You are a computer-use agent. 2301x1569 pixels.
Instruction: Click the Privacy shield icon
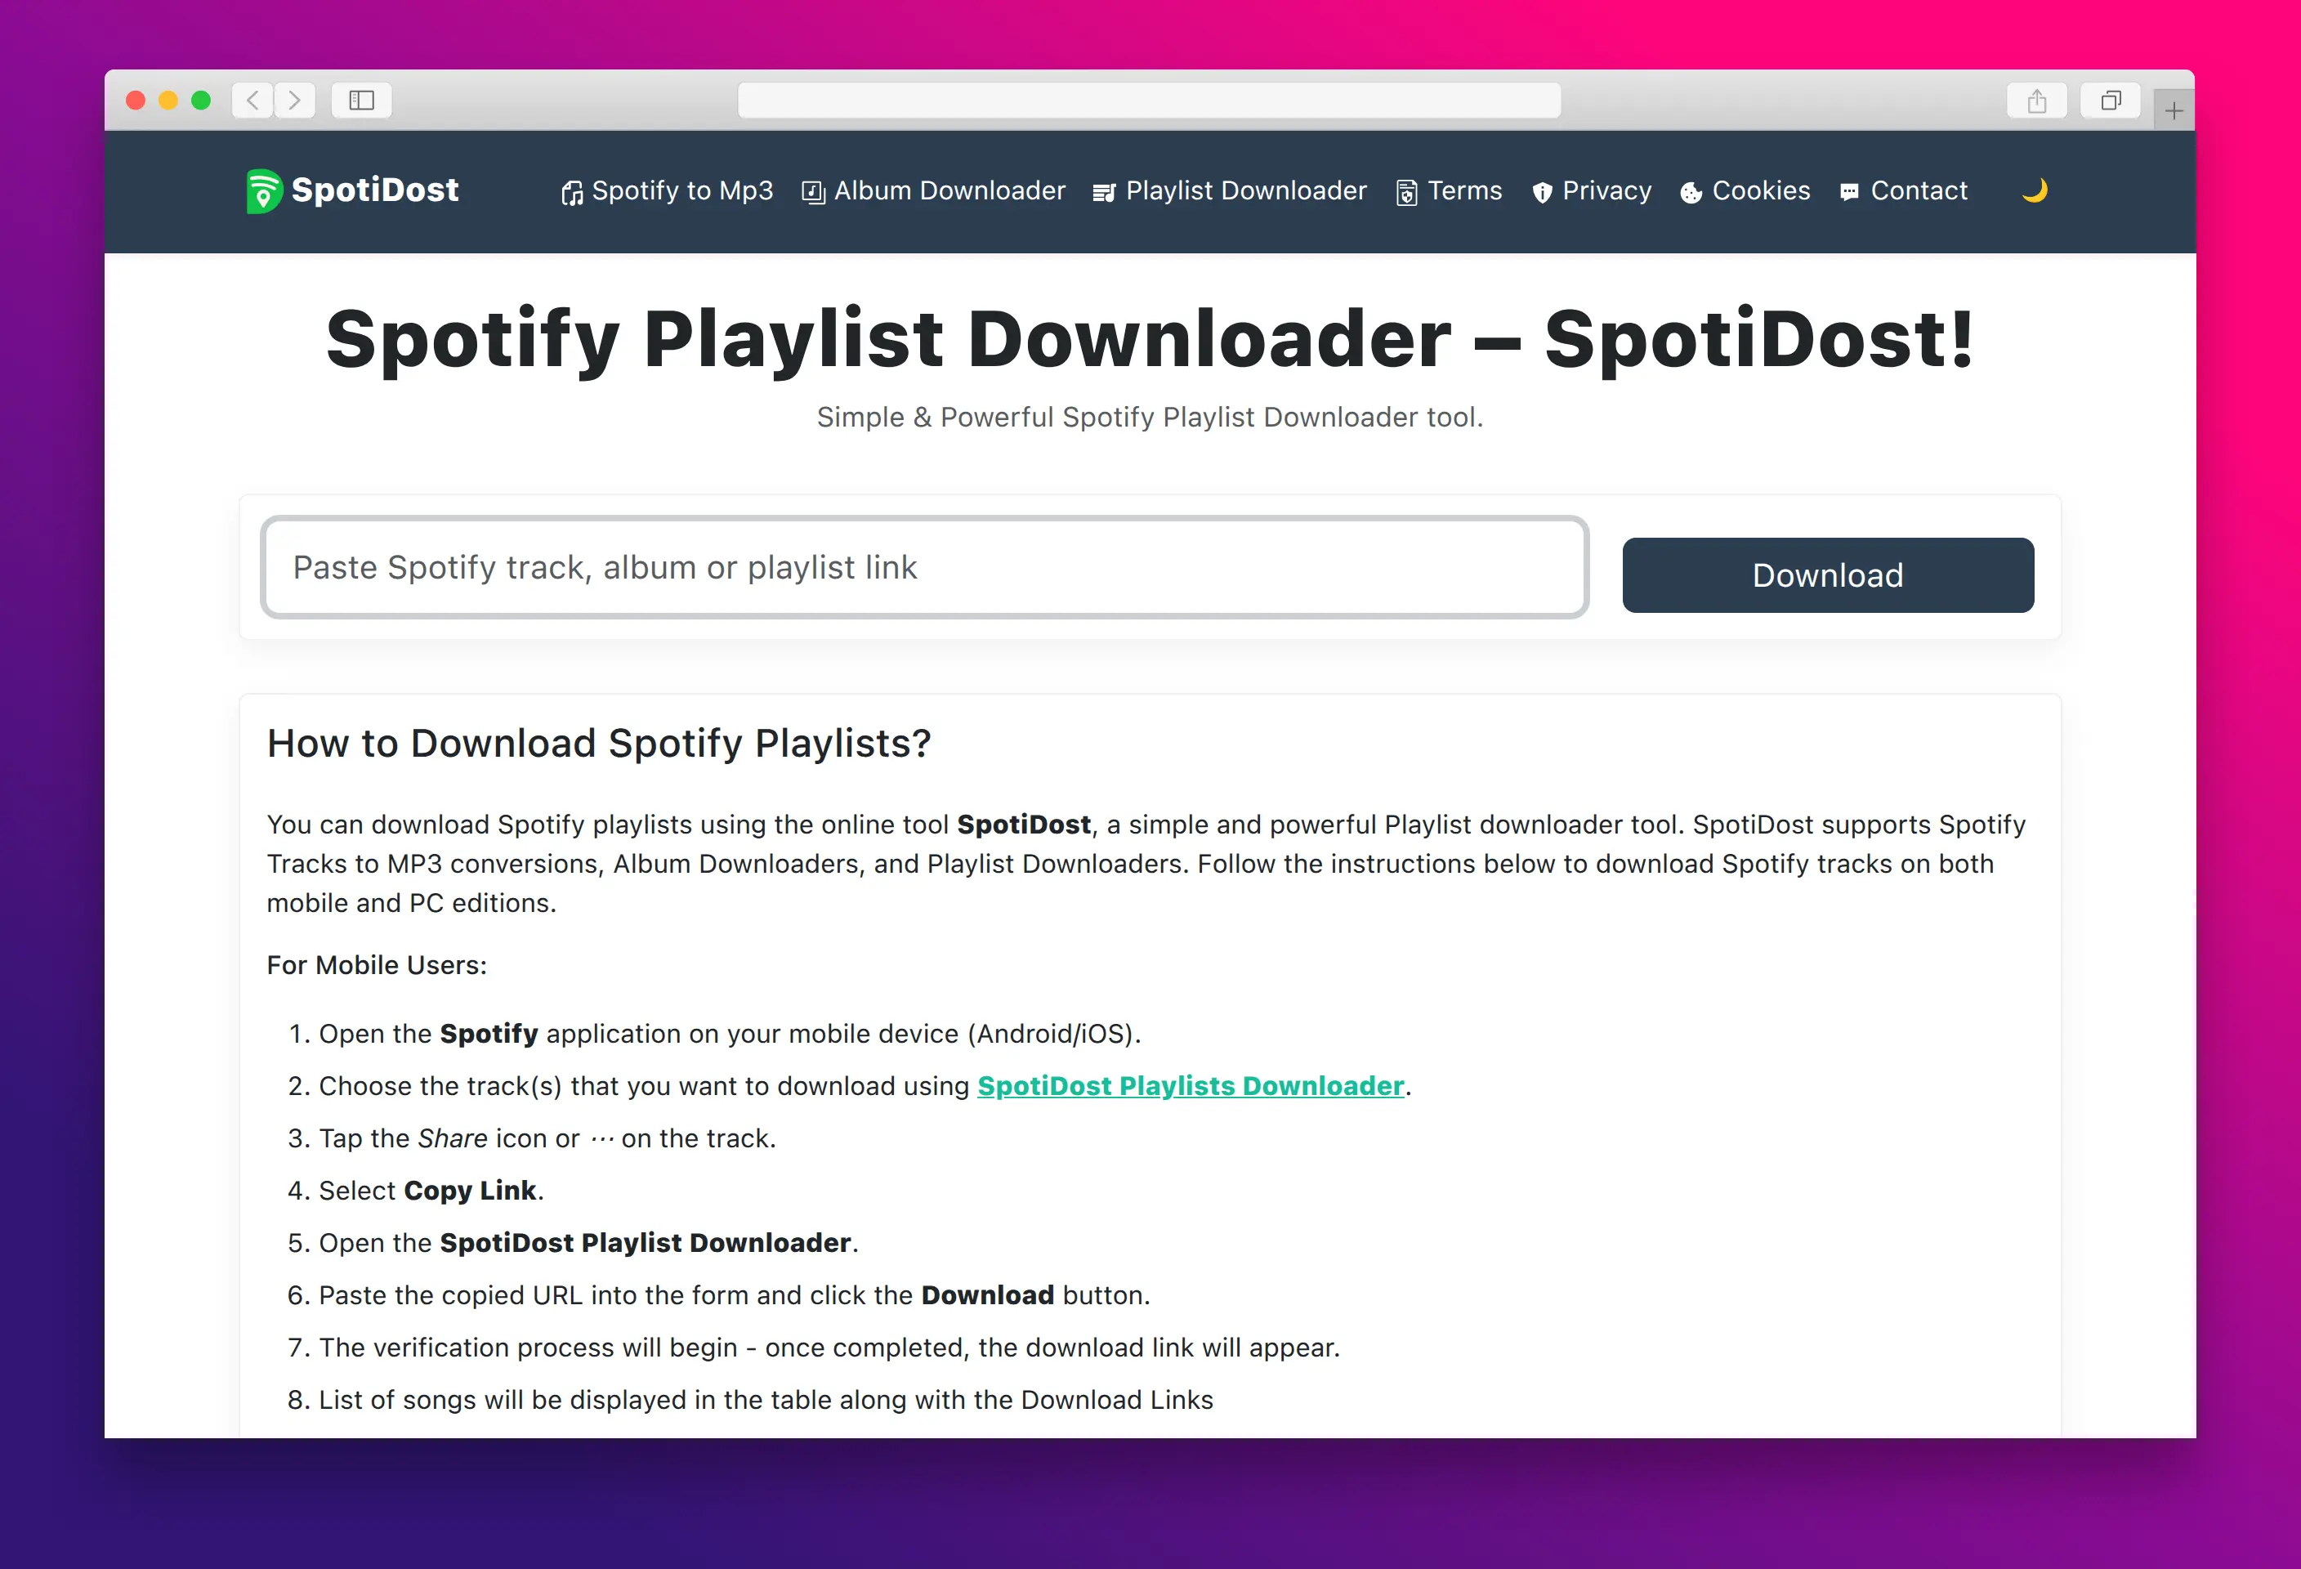(1542, 191)
